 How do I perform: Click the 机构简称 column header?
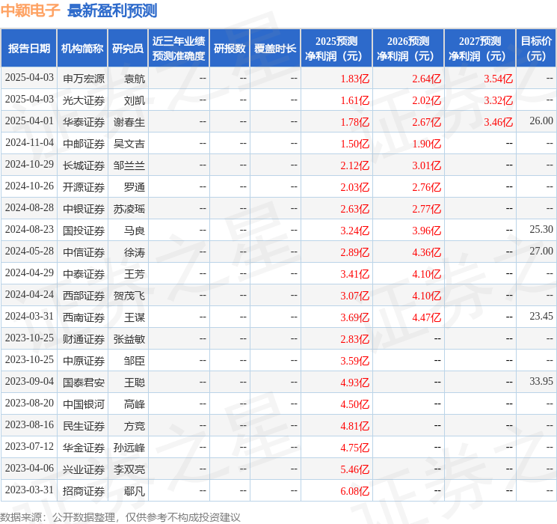coord(82,49)
